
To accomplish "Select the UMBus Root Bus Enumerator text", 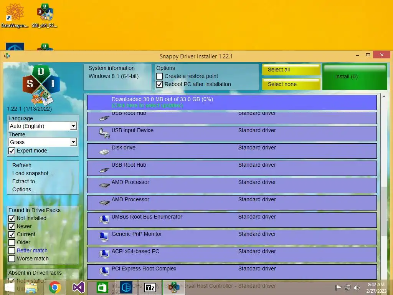I will tap(147, 217).
